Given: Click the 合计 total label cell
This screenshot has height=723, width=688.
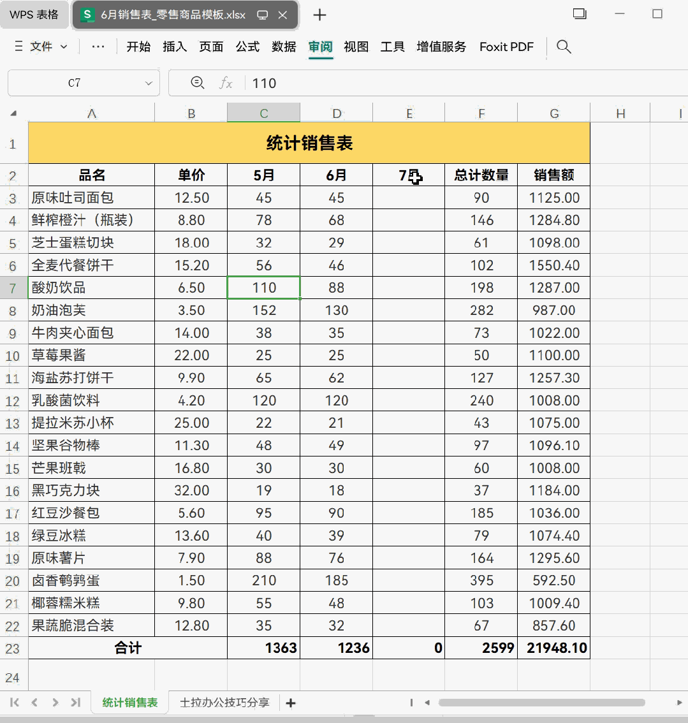Looking at the screenshot, I should tap(128, 648).
